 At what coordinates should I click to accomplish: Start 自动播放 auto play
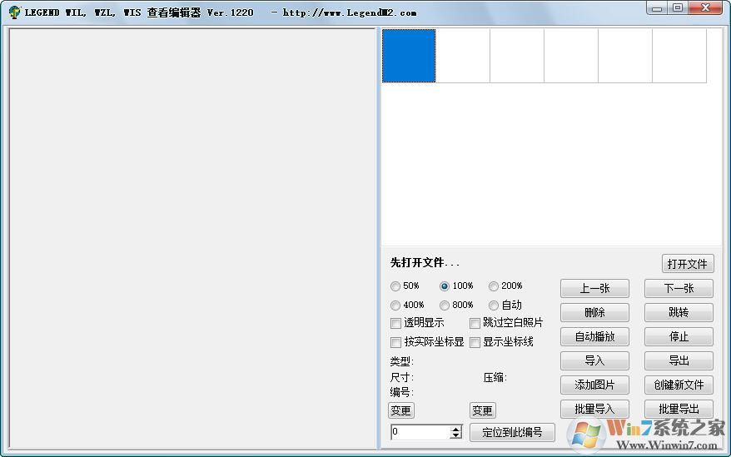click(594, 336)
